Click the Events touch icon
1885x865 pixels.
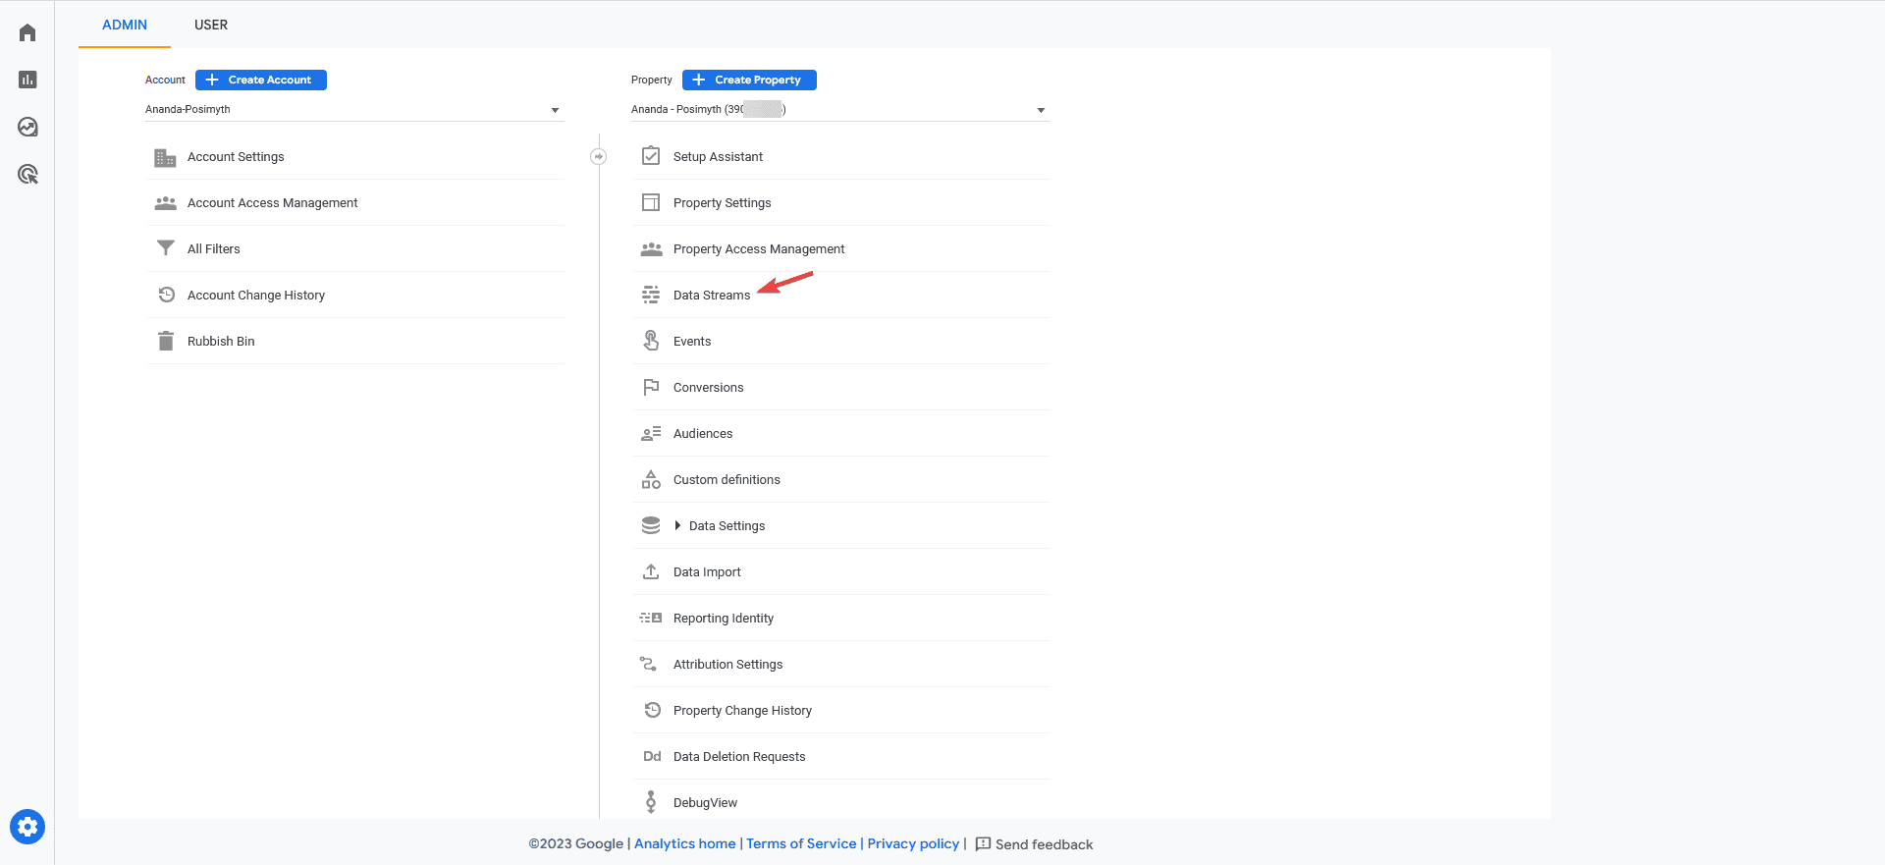tap(651, 341)
